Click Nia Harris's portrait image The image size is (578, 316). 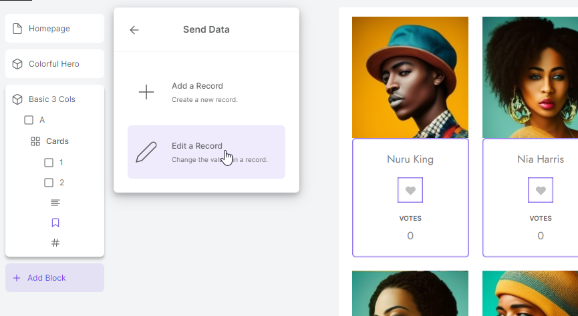pyautogui.click(x=530, y=77)
